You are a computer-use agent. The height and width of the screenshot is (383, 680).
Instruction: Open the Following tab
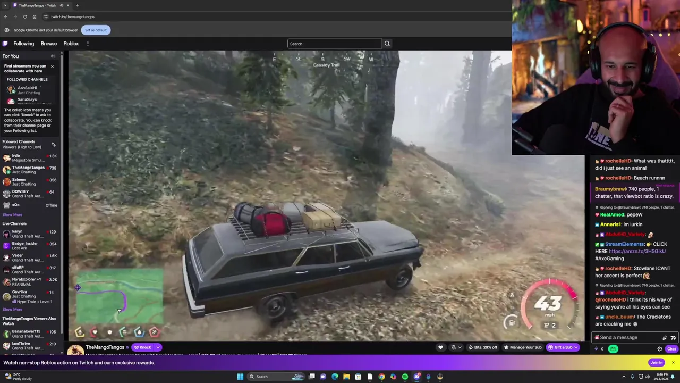tap(23, 44)
